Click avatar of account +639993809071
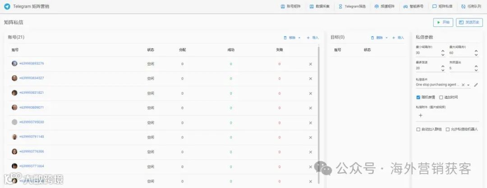487x188 pixels. click(14, 107)
